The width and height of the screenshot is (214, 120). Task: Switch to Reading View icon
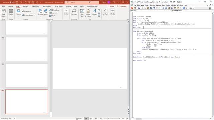(96, 119)
